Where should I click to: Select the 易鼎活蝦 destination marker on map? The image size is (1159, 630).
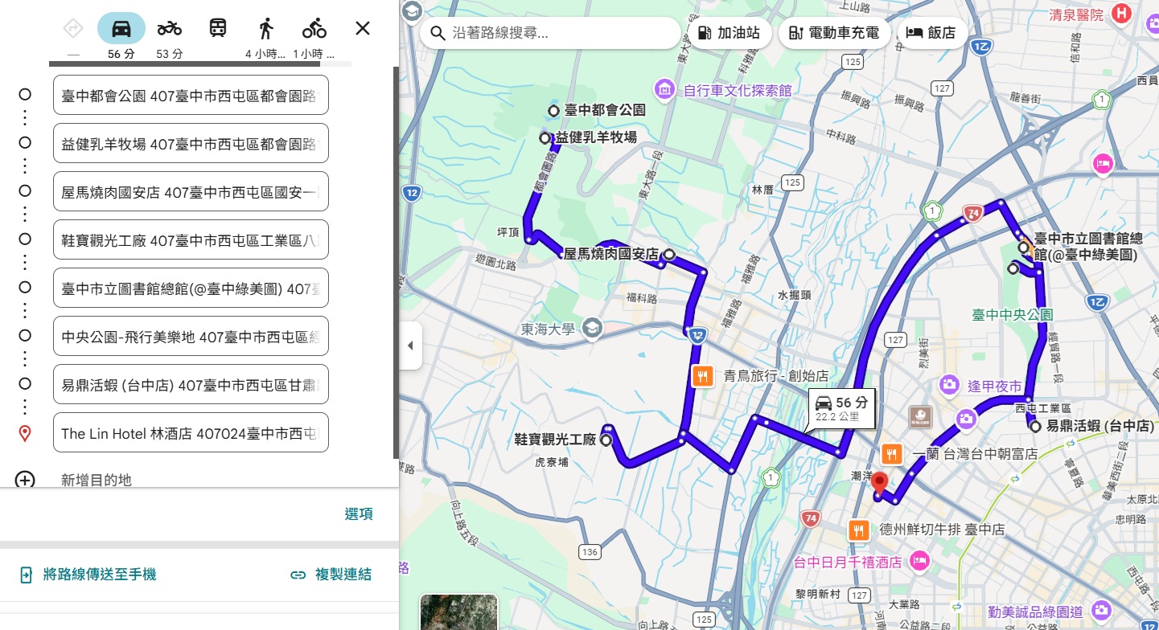pyautogui.click(x=1036, y=426)
